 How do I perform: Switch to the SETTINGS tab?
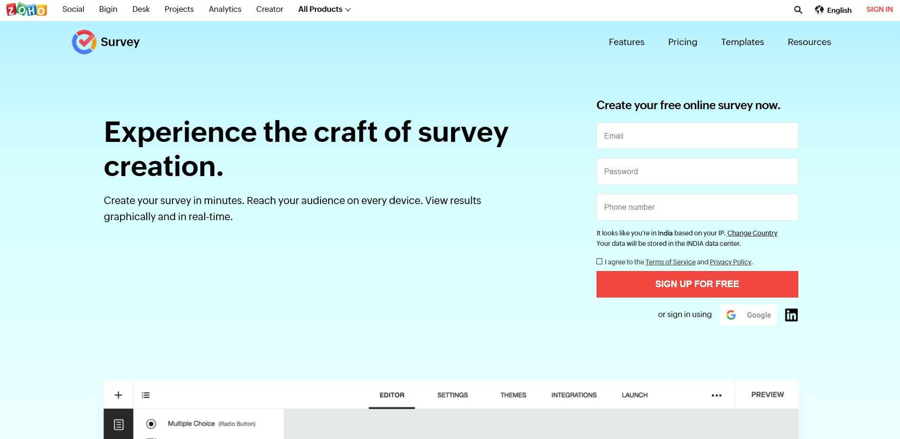[x=452, y=394]
